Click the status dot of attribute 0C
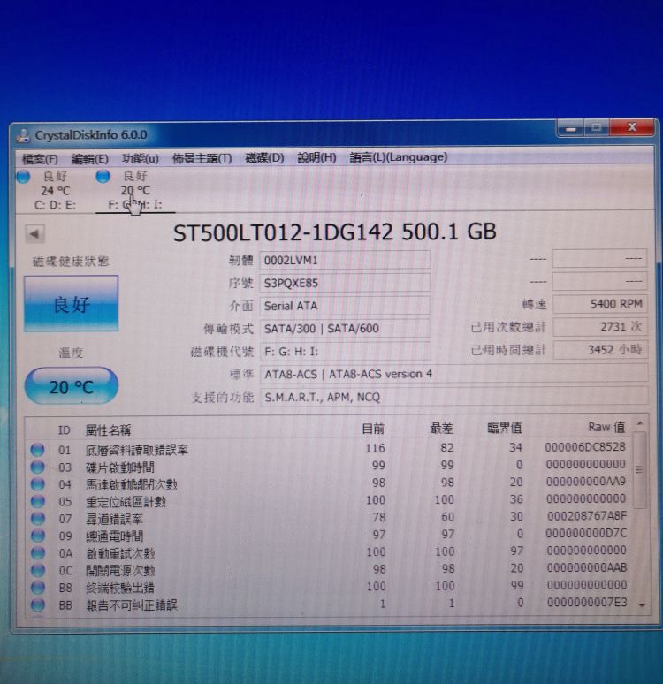Screen dimensions: 663x684 (x=38, y=570)
